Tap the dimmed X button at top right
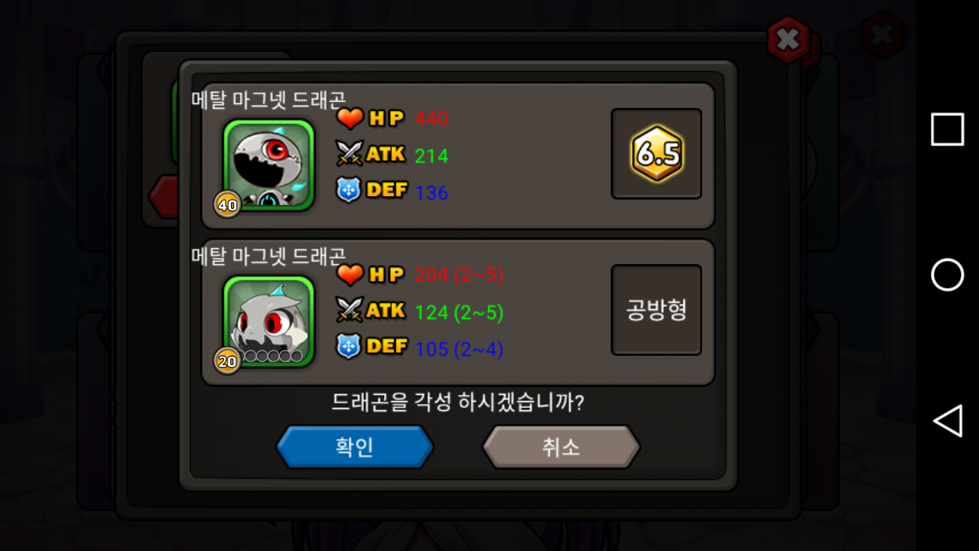 (882, 35)
